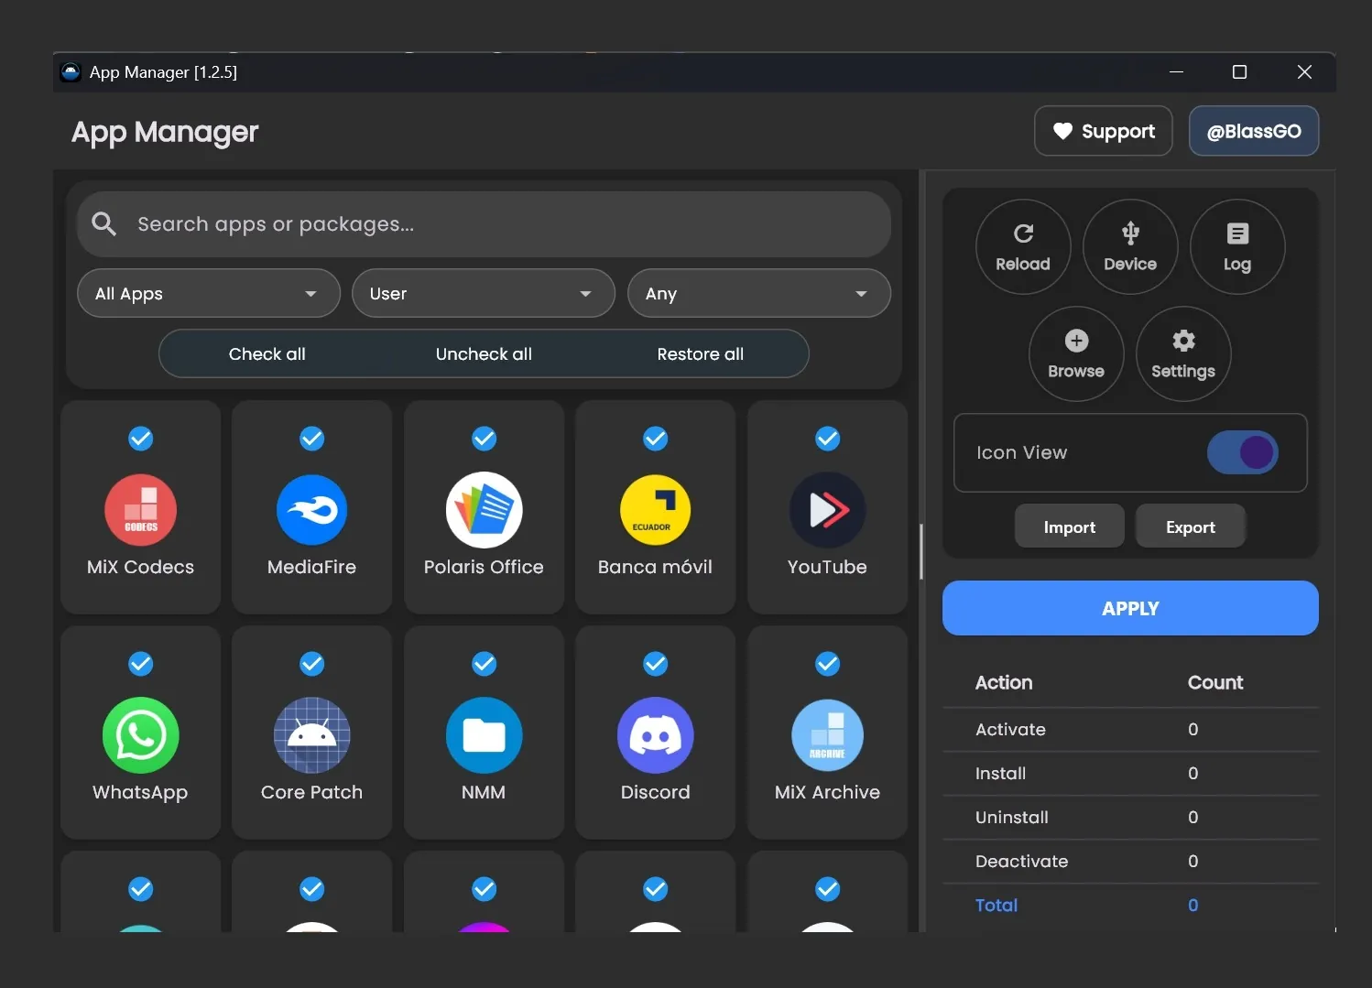Image resolution: width=1372 pixels, height=988 pixels.
Task: Uncheck the Discord app checkbox
Action: 655,664
